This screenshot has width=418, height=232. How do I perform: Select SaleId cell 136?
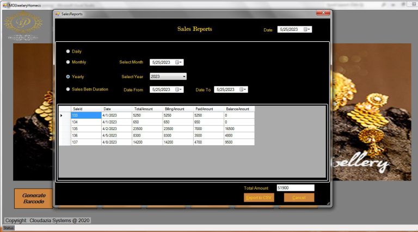tap(86, 136)
